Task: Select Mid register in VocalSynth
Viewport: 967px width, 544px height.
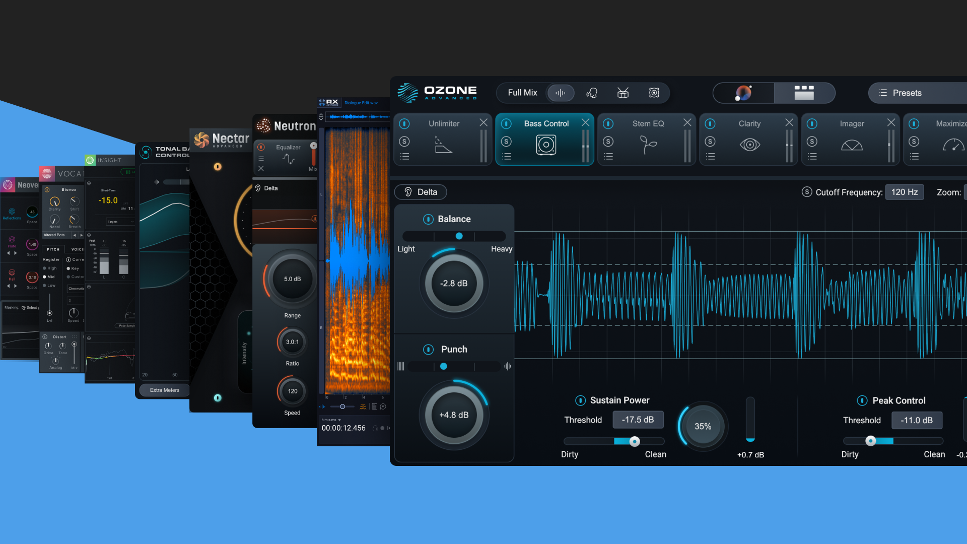Action: click(x=49, y=277)
